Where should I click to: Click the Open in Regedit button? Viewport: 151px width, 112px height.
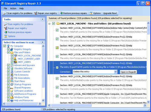(128, 72)
